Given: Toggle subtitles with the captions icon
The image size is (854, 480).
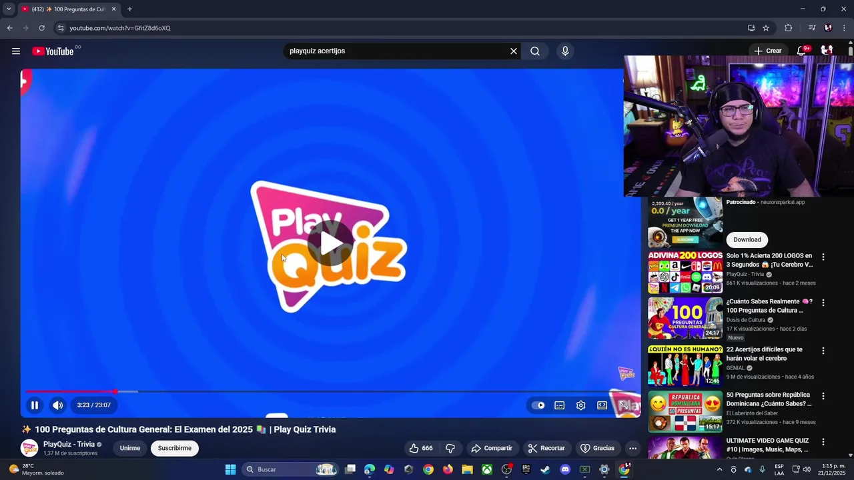Looking at the screenshot, I should 560,405.
